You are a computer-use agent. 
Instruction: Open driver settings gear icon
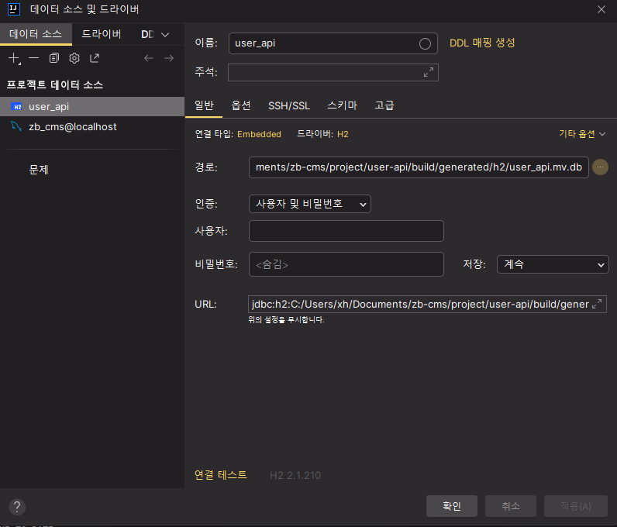coord(74,58)
